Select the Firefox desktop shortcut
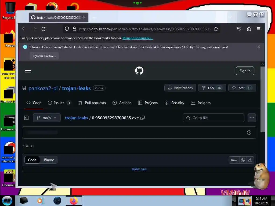The width and height of the screenshot is (275, 206). tap(9, 39)
